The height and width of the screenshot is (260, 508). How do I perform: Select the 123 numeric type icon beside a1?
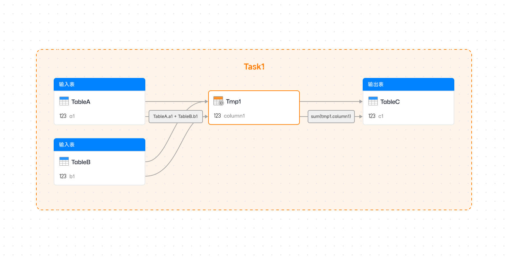63,116
